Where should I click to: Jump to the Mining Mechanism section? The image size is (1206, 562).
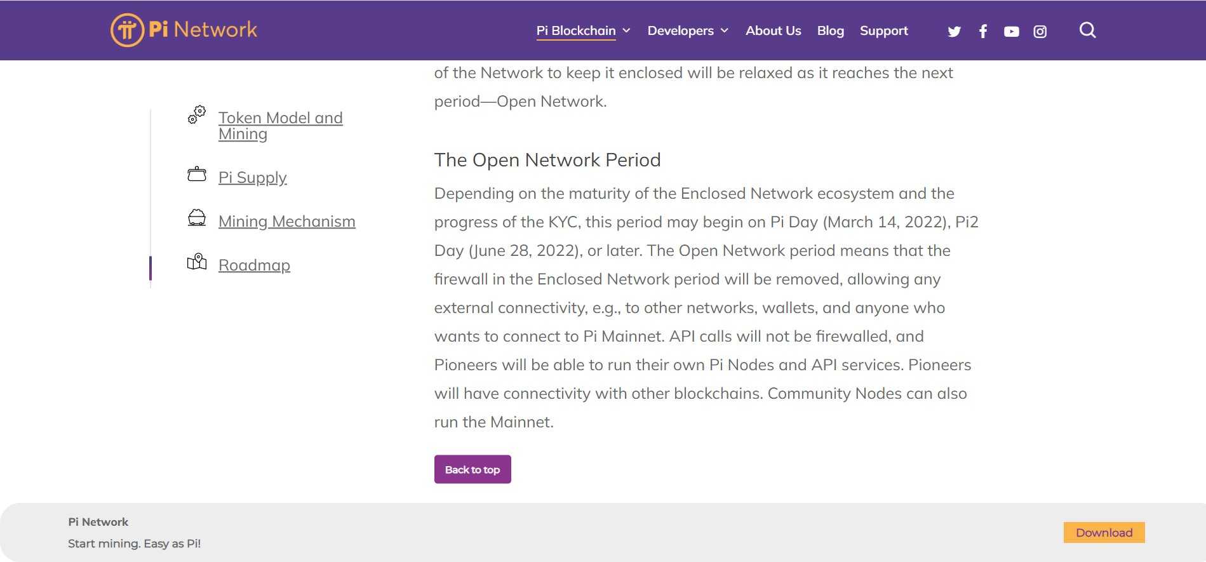click(286, 221)
